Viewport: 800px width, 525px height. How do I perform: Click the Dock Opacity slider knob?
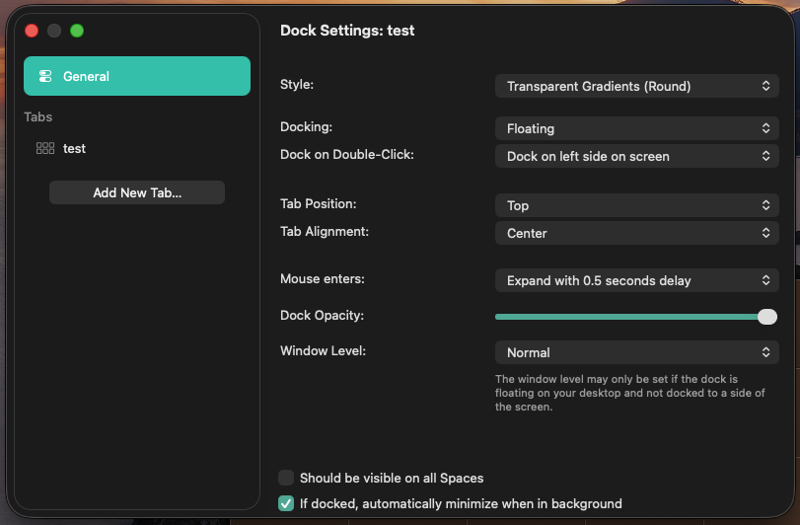pos(767,317)
